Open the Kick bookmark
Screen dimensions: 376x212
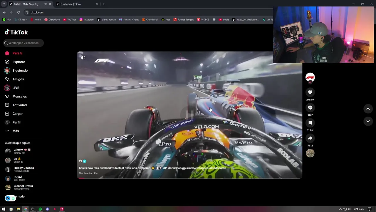click(x=7, y=20)
